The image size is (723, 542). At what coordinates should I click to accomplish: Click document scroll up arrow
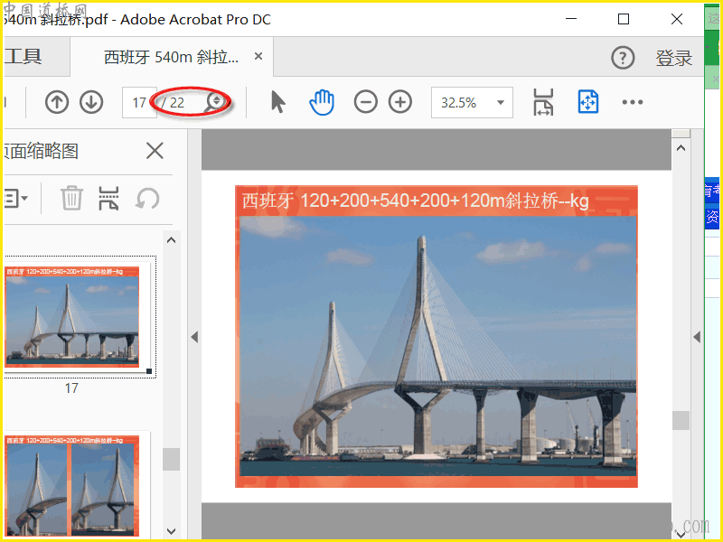681,148
